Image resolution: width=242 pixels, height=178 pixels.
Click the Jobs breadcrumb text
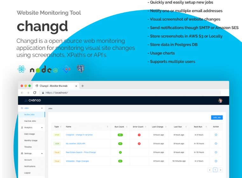click(x=50, y=108)
